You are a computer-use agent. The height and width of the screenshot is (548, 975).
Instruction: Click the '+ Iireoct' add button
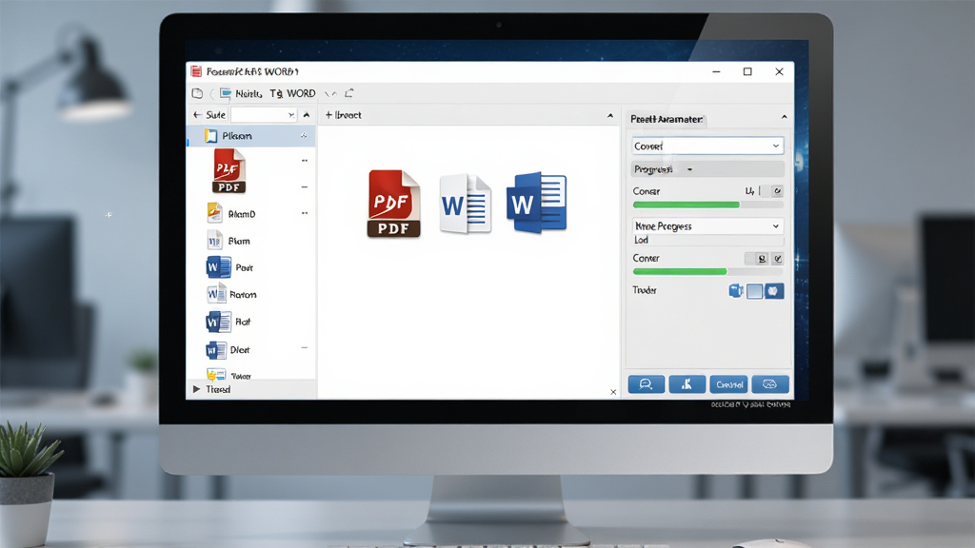pos(343,115)
